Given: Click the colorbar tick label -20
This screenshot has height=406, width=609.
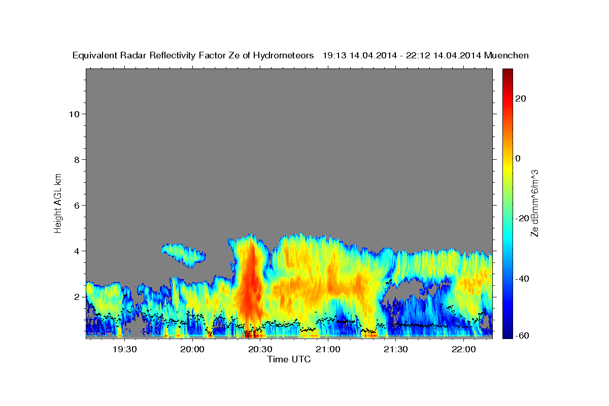Looking at the screenshot, I should tap(522, 218).
